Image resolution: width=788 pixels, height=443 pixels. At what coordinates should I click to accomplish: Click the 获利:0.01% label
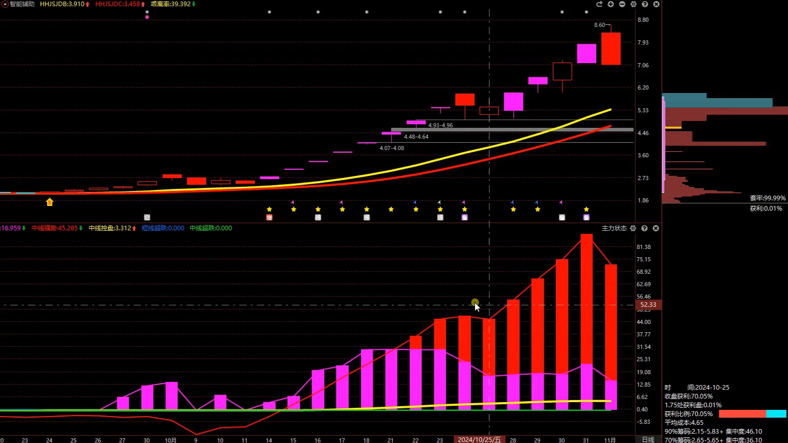[766, 209]
